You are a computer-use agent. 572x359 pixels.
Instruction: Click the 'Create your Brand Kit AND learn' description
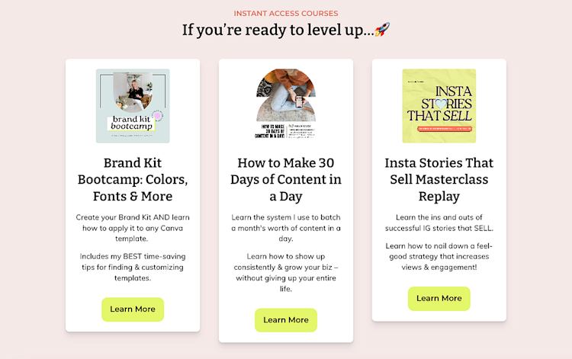(133, 228)
